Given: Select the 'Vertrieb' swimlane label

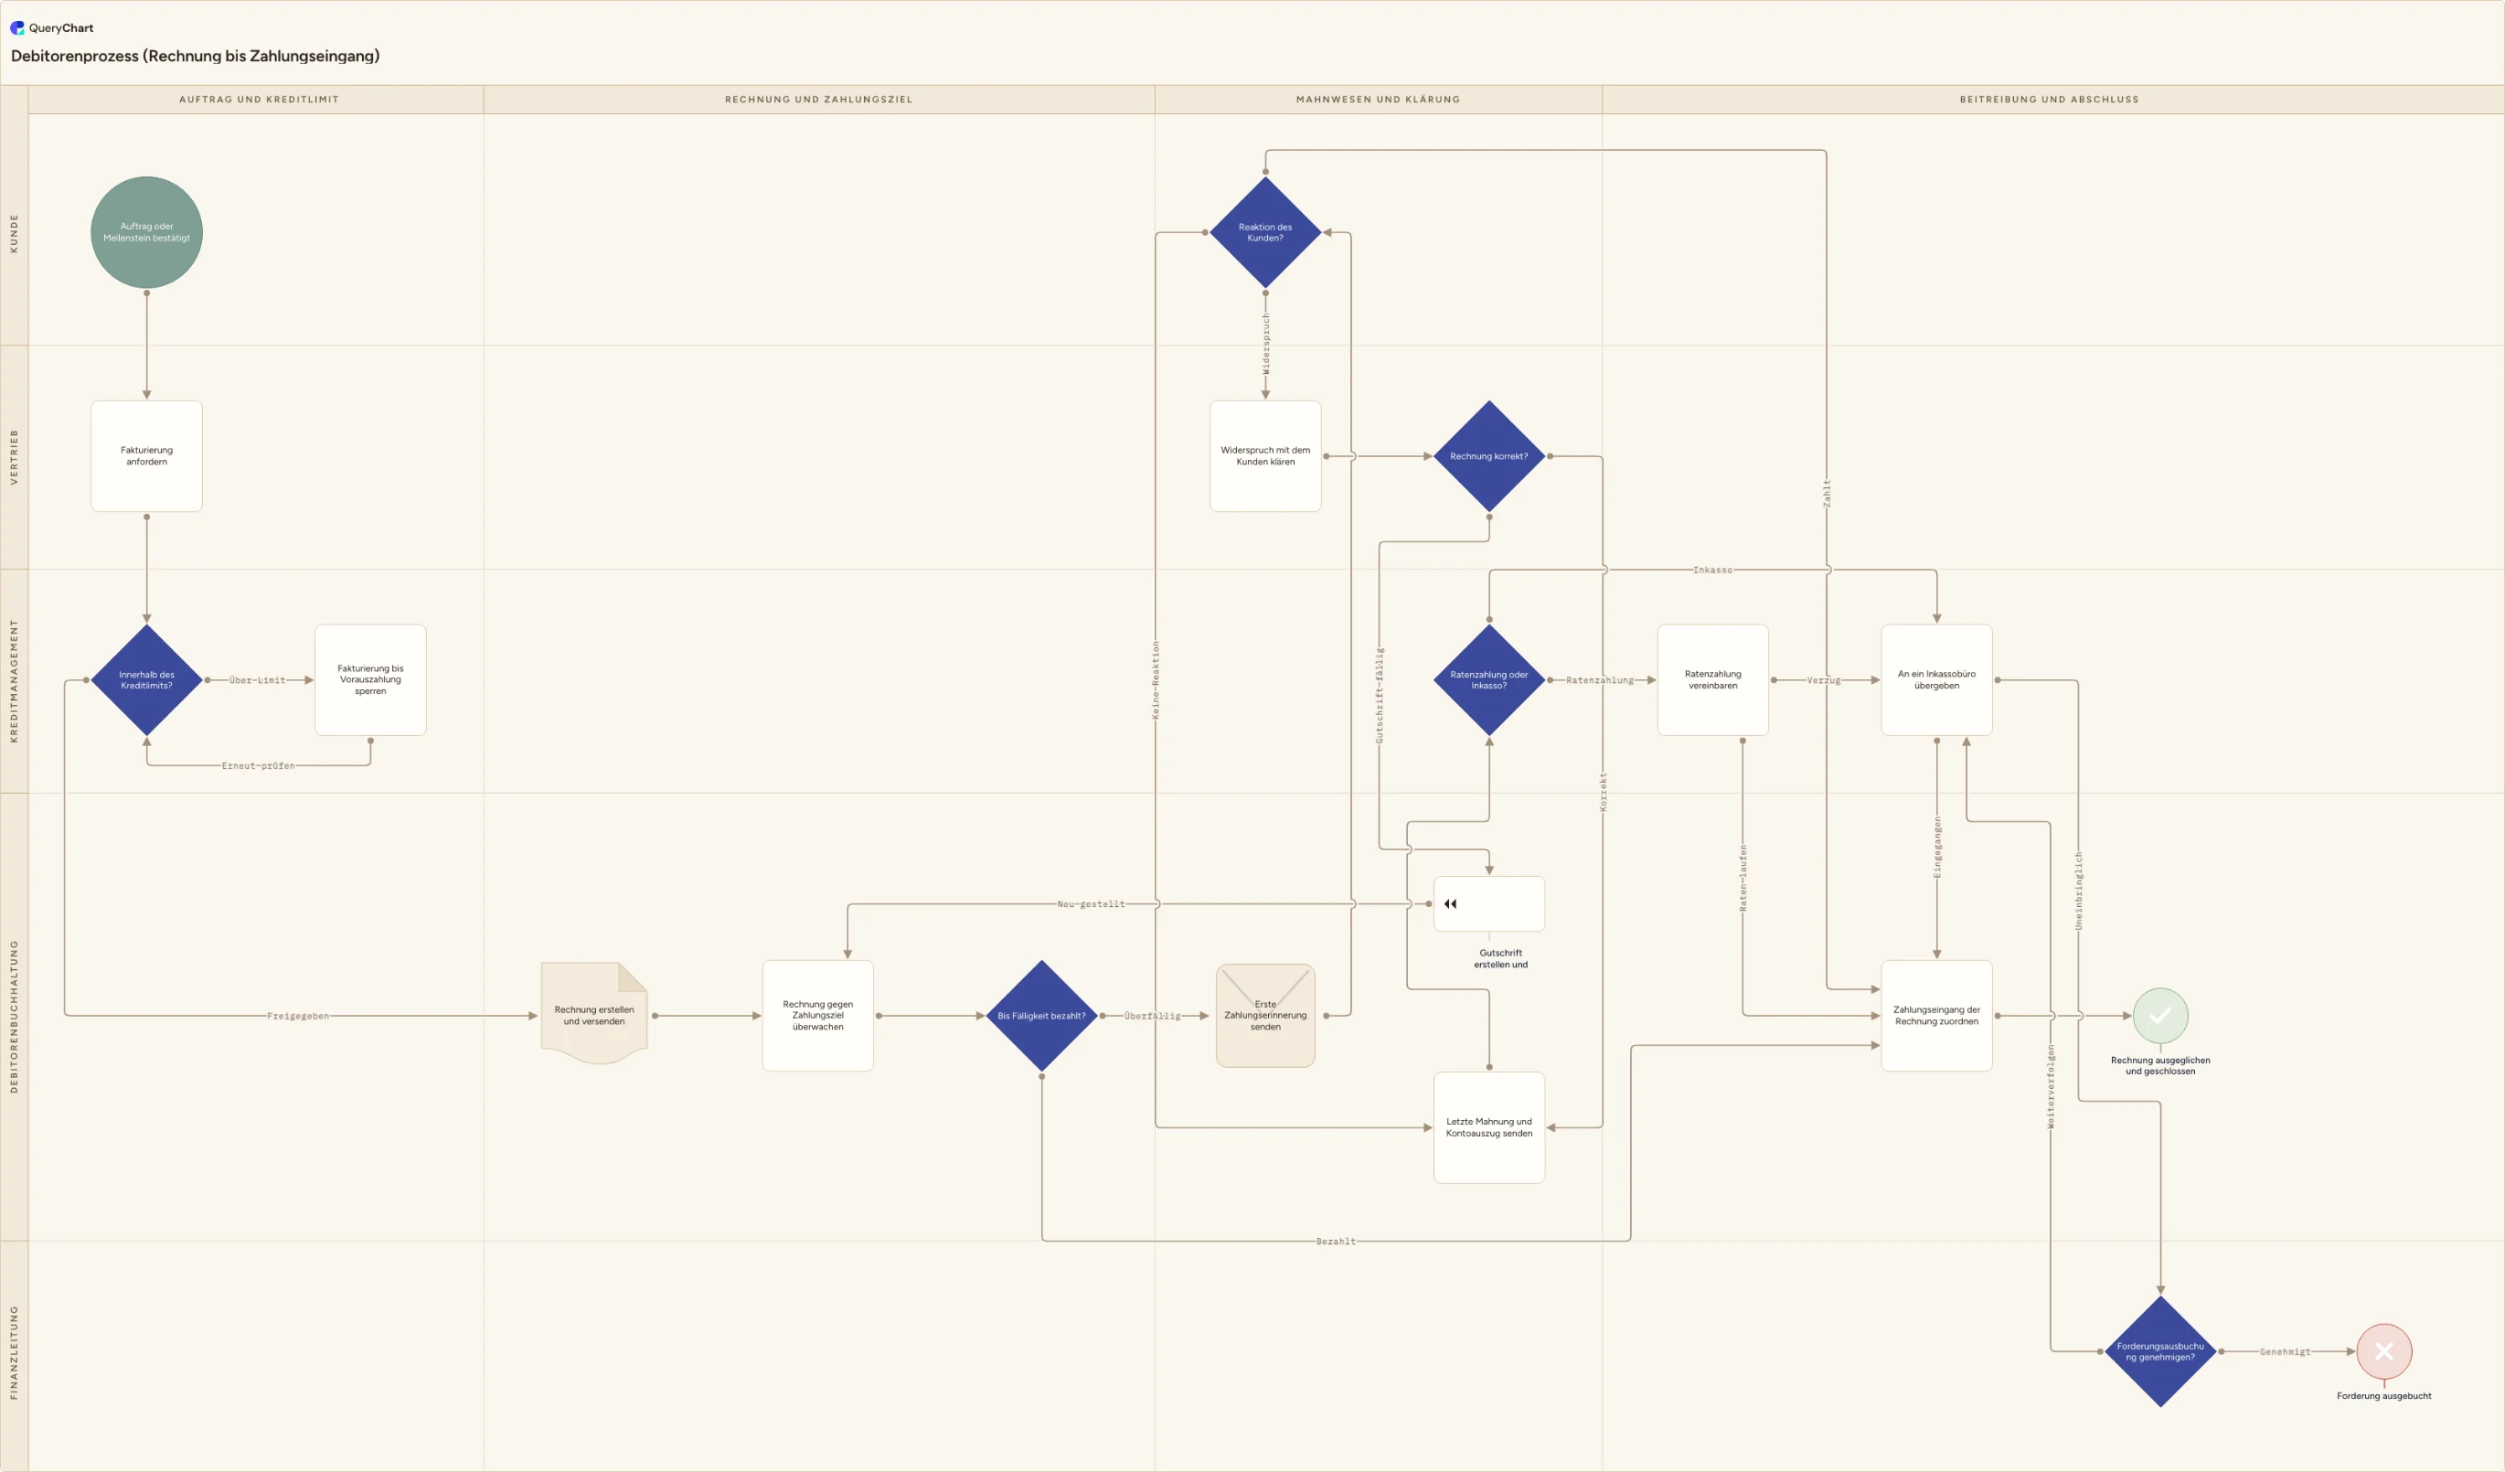Looking at the screenshot, I should click(x=14, y=456).
